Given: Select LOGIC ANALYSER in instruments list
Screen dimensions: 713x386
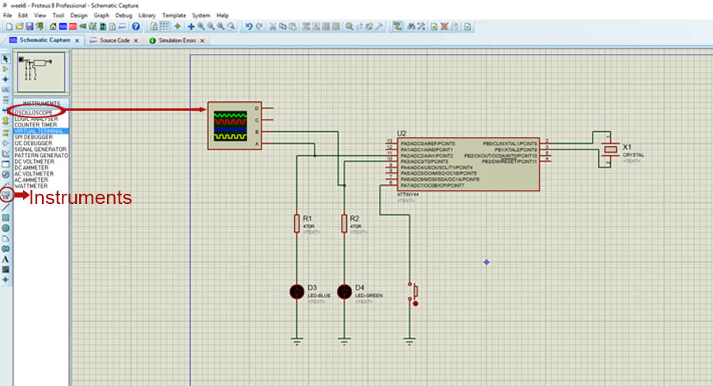Looking at the screenshot, I should click(x=36, y=119).
